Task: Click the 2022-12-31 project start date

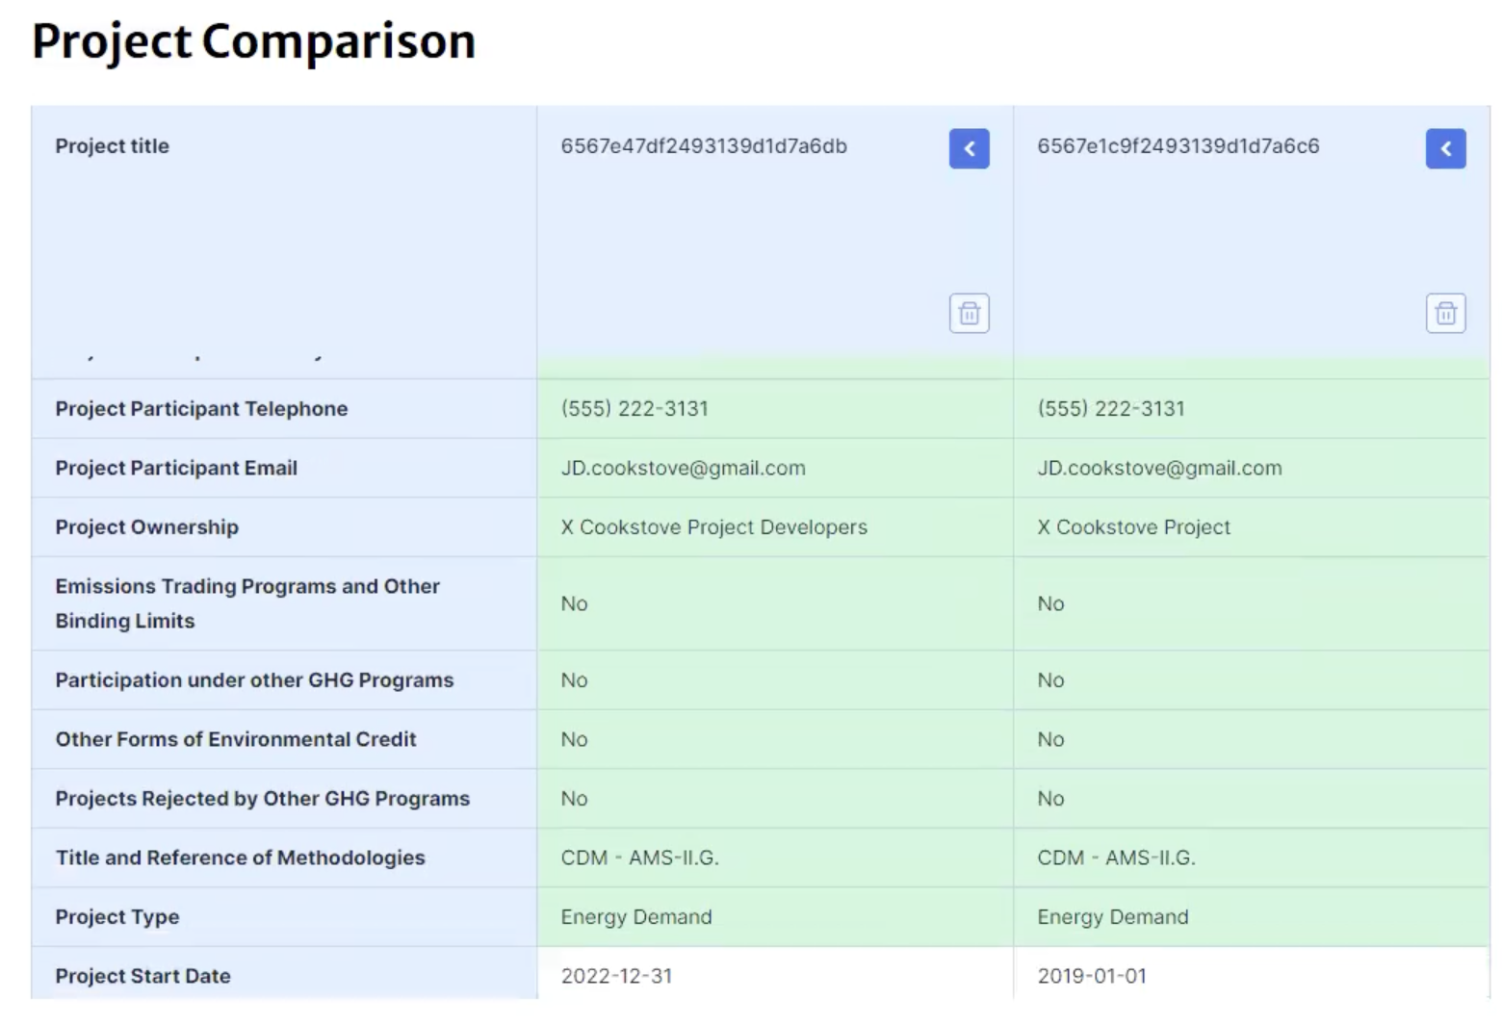Action: pos(616,976)
